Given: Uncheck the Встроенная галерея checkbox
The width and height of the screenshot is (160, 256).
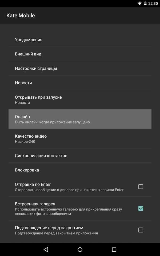Looking at the screenshot, I should [x=141, y=208].
